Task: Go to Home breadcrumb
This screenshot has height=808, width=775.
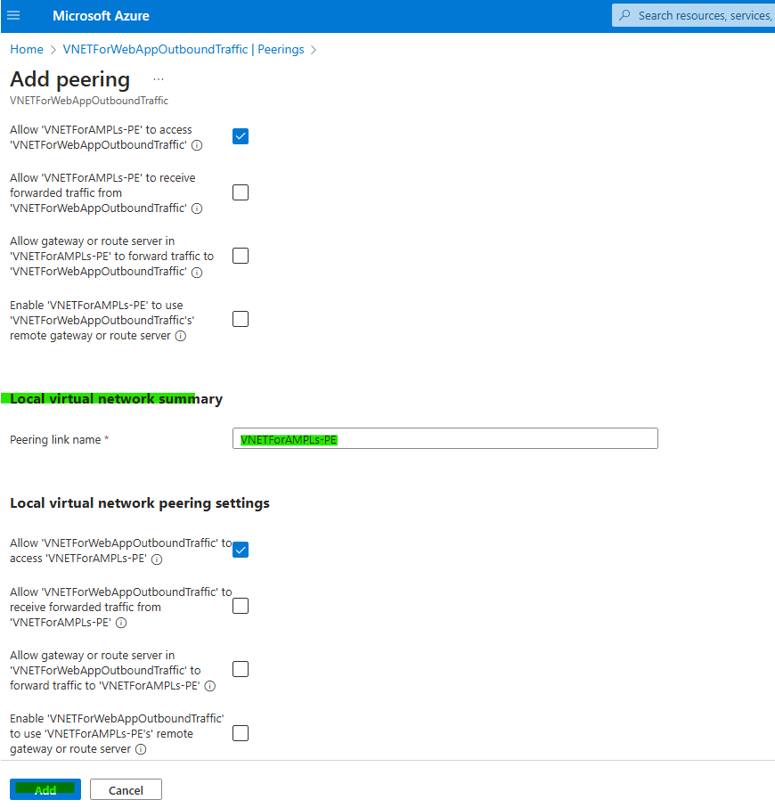Action: [27, 50]
